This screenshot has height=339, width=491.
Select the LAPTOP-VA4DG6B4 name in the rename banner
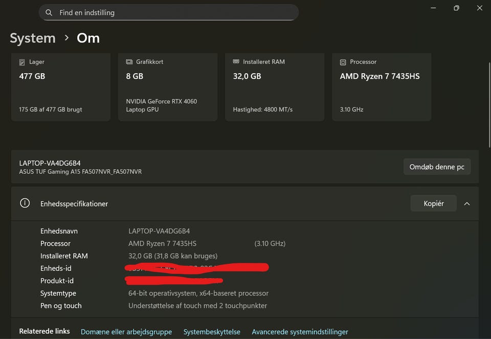pyautogui.click(x=50, y=163)
